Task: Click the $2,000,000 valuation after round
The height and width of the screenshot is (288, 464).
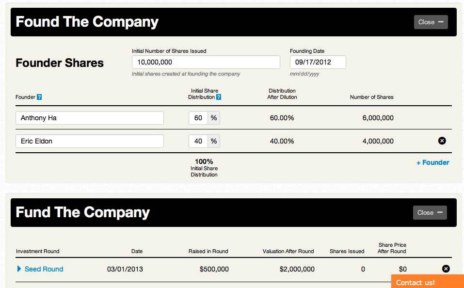Action: click(x=297, y=269)
